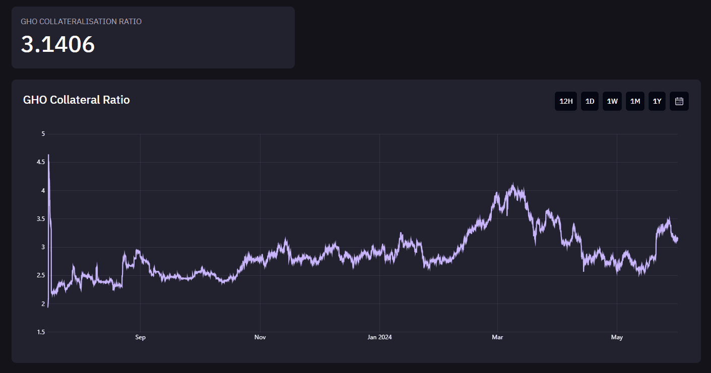The width and height of the screenshot is (711, 373).
Task: Click the 5 tick on y-axis
Action: (43, 134)
